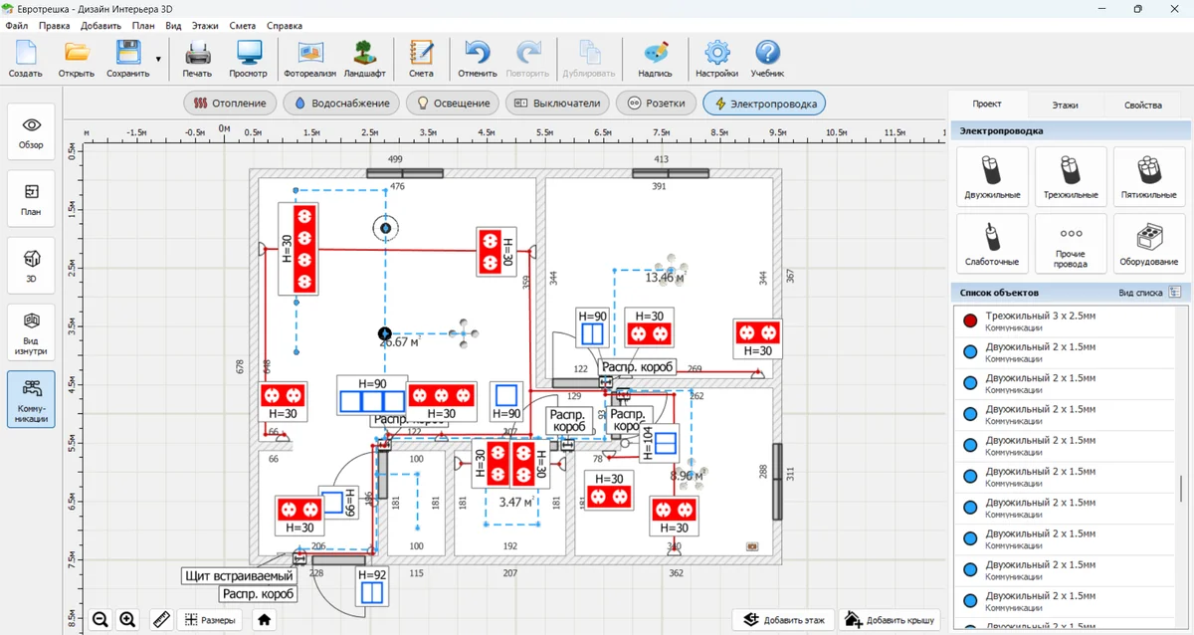This screenshot has height=635, width=1194.
Task: Click red swatch of Трехжильный 3 x 2.5мм
Action: (x=970, y=319)
